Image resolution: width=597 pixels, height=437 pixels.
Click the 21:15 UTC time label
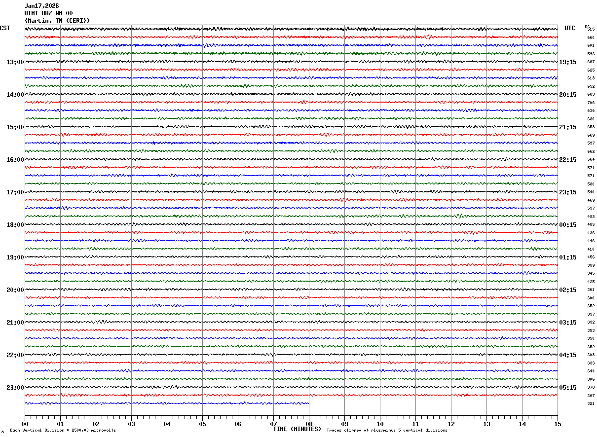(x=568, y=127)
